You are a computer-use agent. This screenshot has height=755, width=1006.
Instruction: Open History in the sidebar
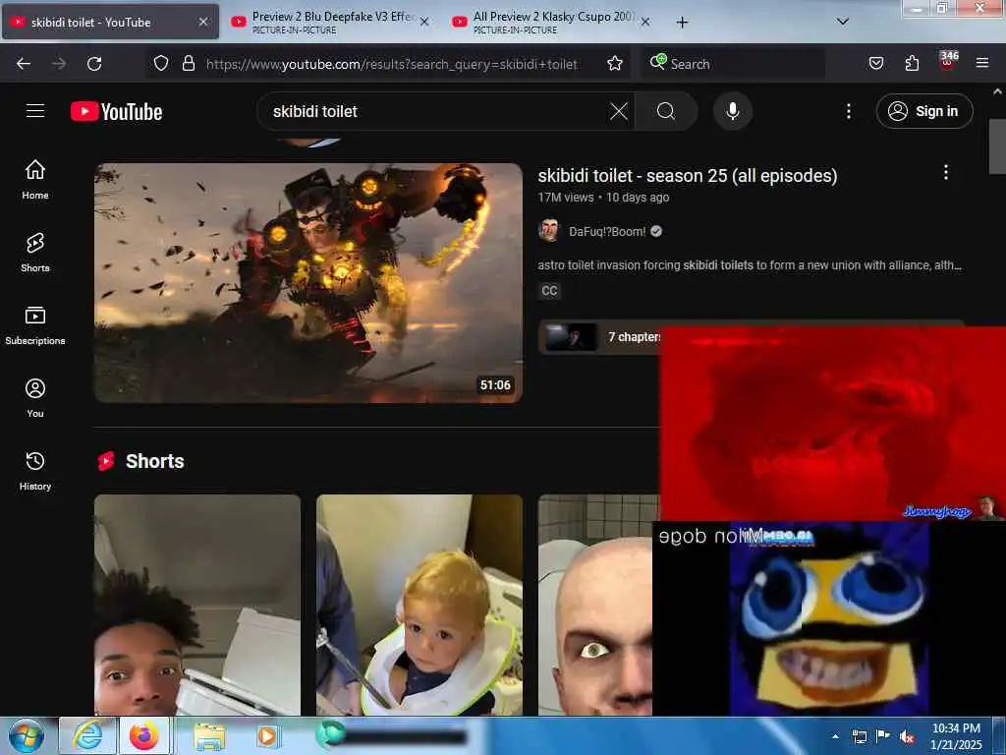click(35, 471)
